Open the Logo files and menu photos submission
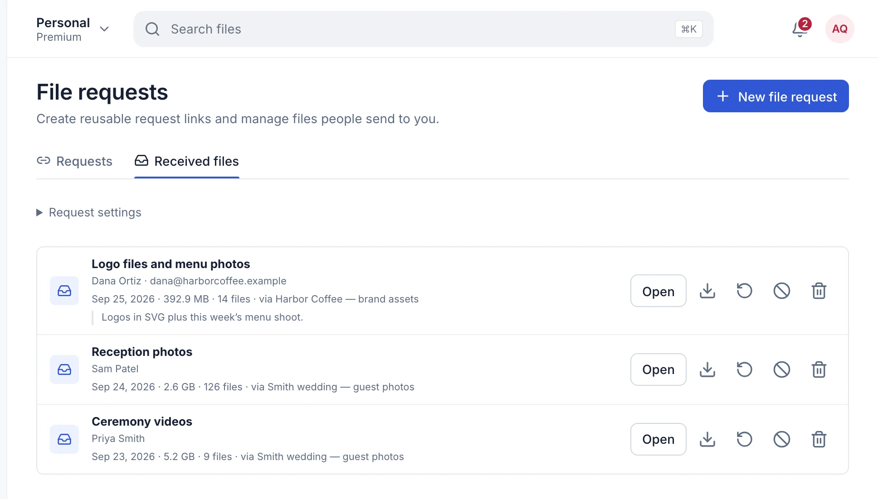 coord(658,291)
